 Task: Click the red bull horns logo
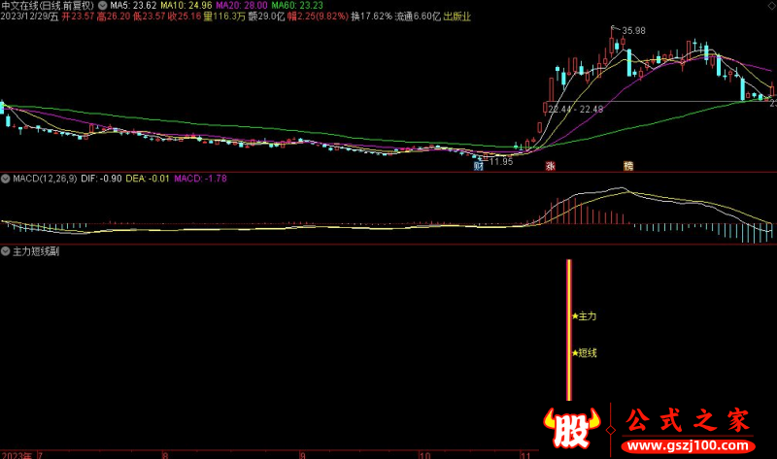pos(574,428)
